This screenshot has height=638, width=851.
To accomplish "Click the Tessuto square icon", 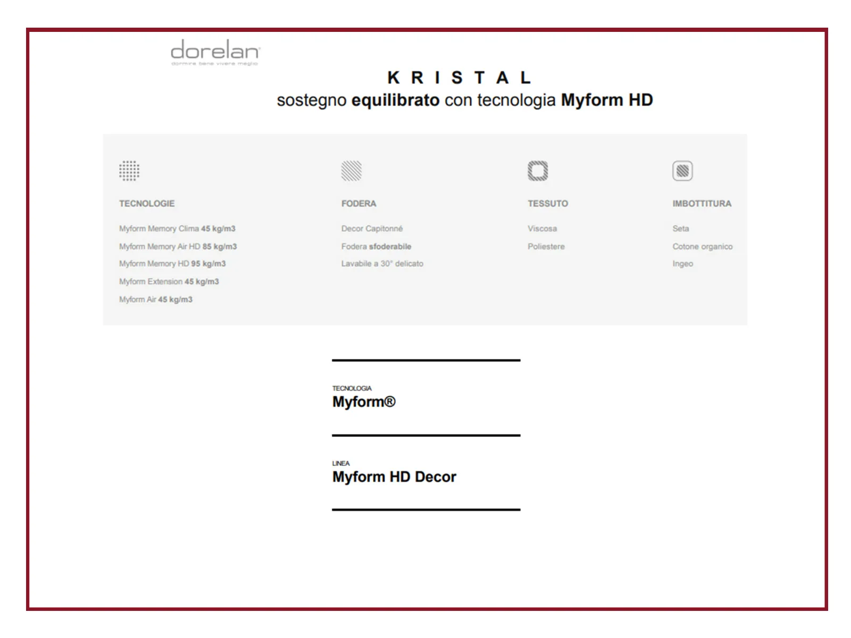I will pyautogui.click(x=538, y=171).
